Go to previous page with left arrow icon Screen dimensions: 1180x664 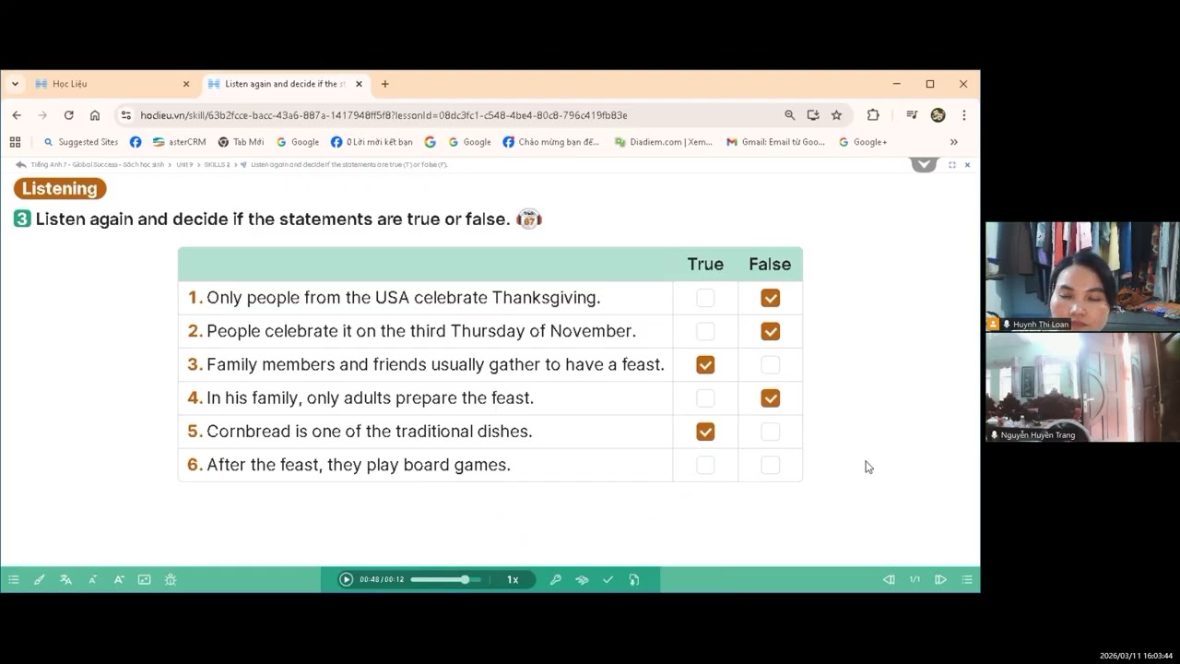tap(889, 580)
